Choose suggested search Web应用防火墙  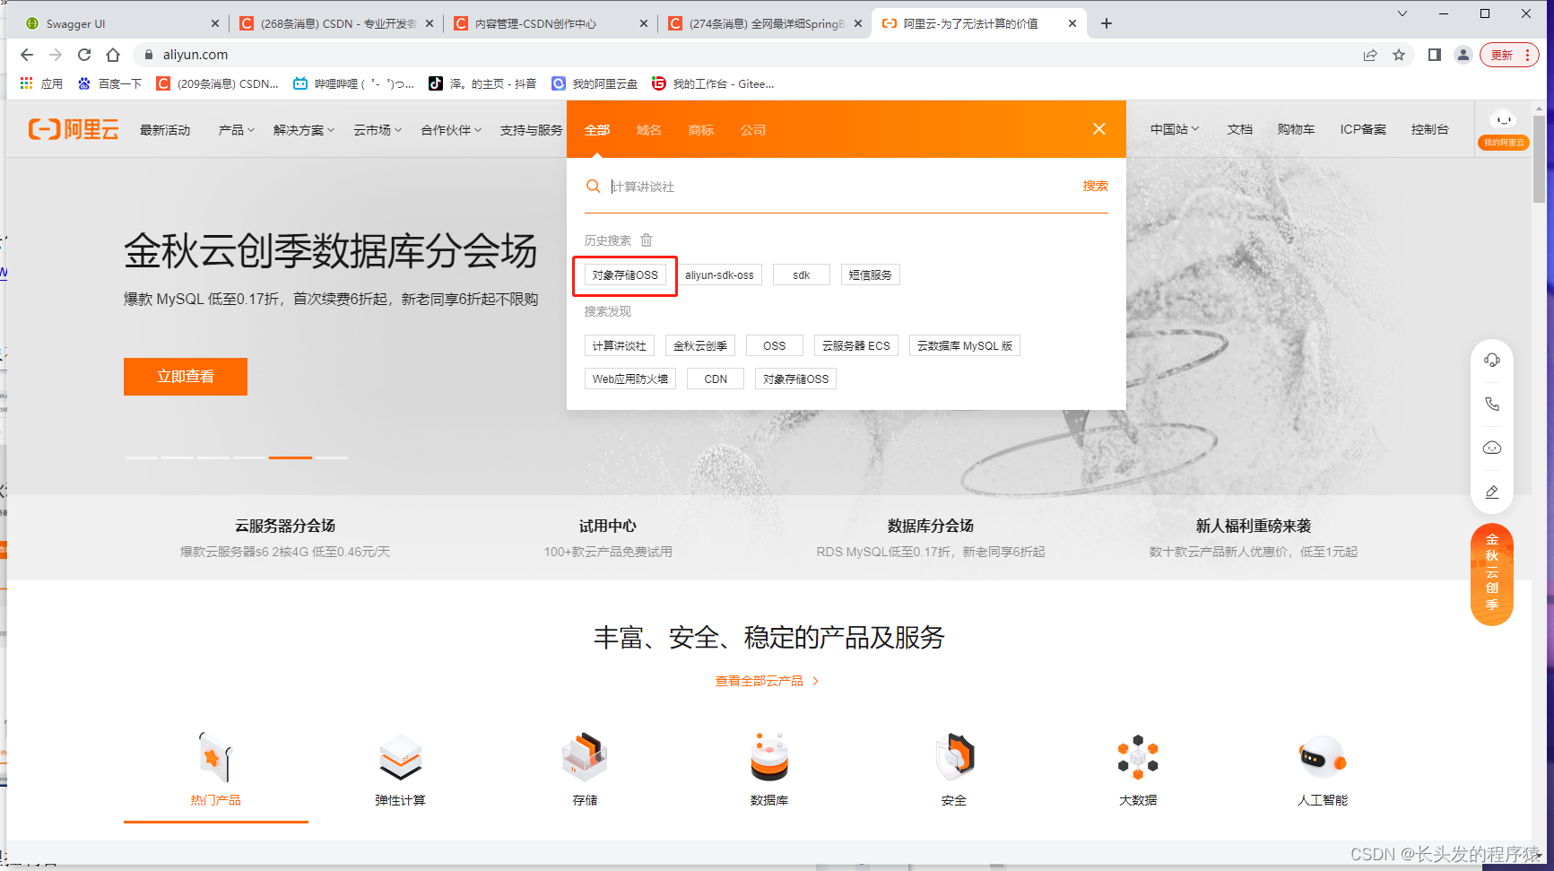[x=630, y=379]
